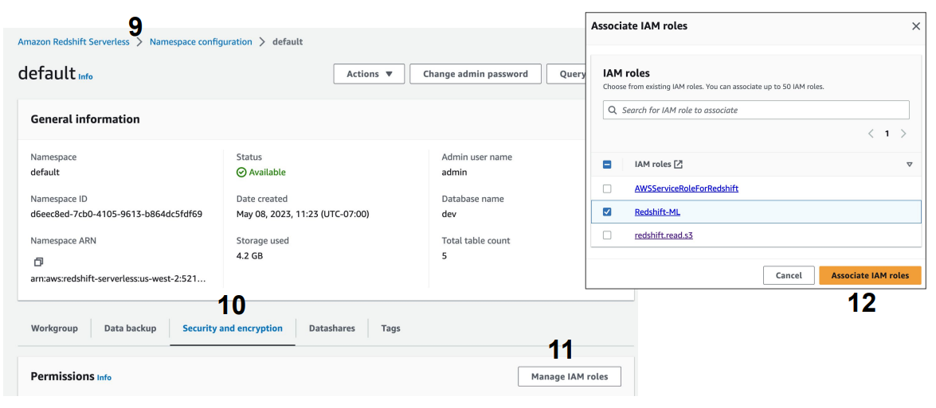
Task: Click the search magnifier icon in IAM roles
Action: click(613, 111)
